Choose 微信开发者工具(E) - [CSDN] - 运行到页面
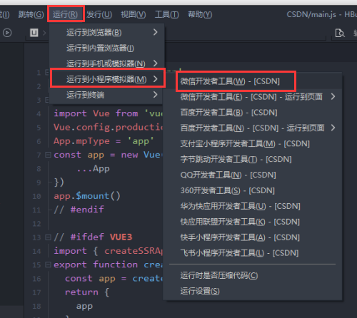This screenshot has height=318, width=357. (253, 97)
